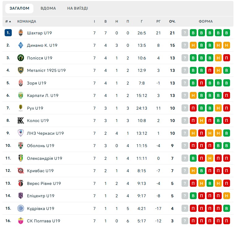Click the Динамо К. U19 club crest
Image resolution: width=235 pixels, height=227 pixels.
coord(21,45)
